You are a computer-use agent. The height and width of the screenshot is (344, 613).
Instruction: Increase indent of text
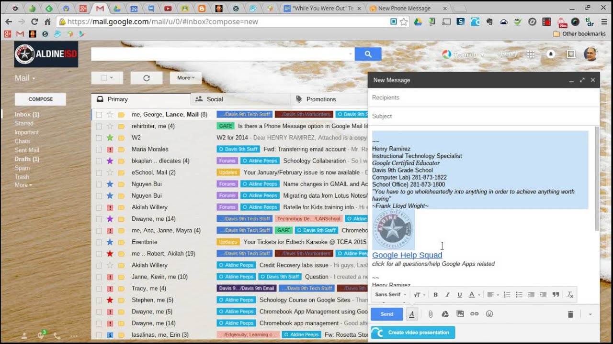click(543, 295)
